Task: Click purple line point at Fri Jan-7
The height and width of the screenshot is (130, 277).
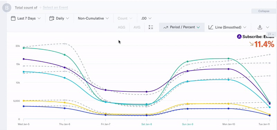Action: click(106, 90)
